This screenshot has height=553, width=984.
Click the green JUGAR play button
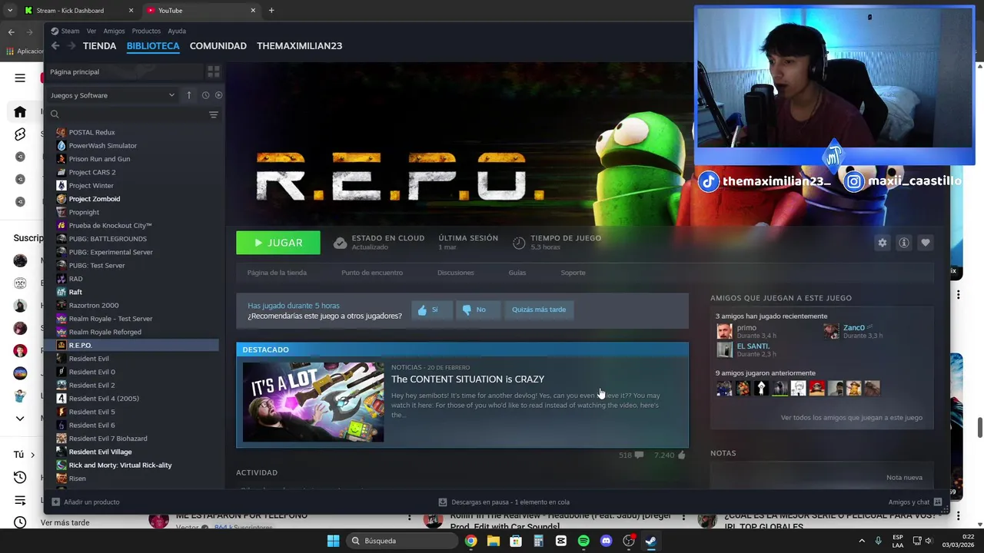coord(278,243)
